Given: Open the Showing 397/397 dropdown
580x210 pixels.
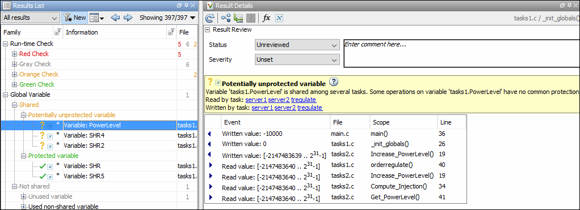Looking at the screenshot, I should coord(167,18).
